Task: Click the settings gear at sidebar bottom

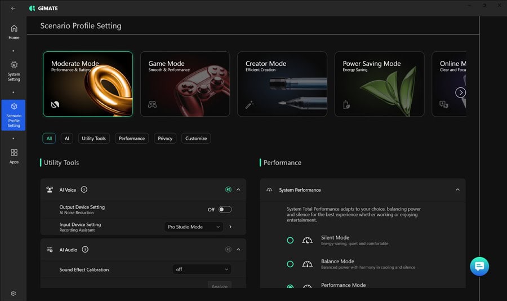Action: 14,293
